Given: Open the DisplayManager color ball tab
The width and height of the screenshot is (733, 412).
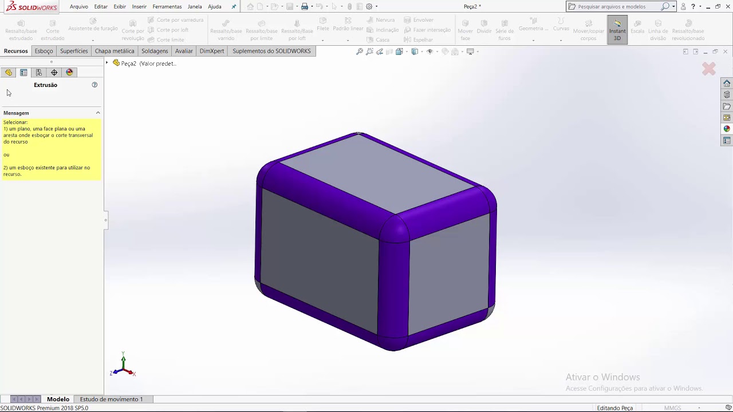Looking at the screenshot, I should (70, 73).
